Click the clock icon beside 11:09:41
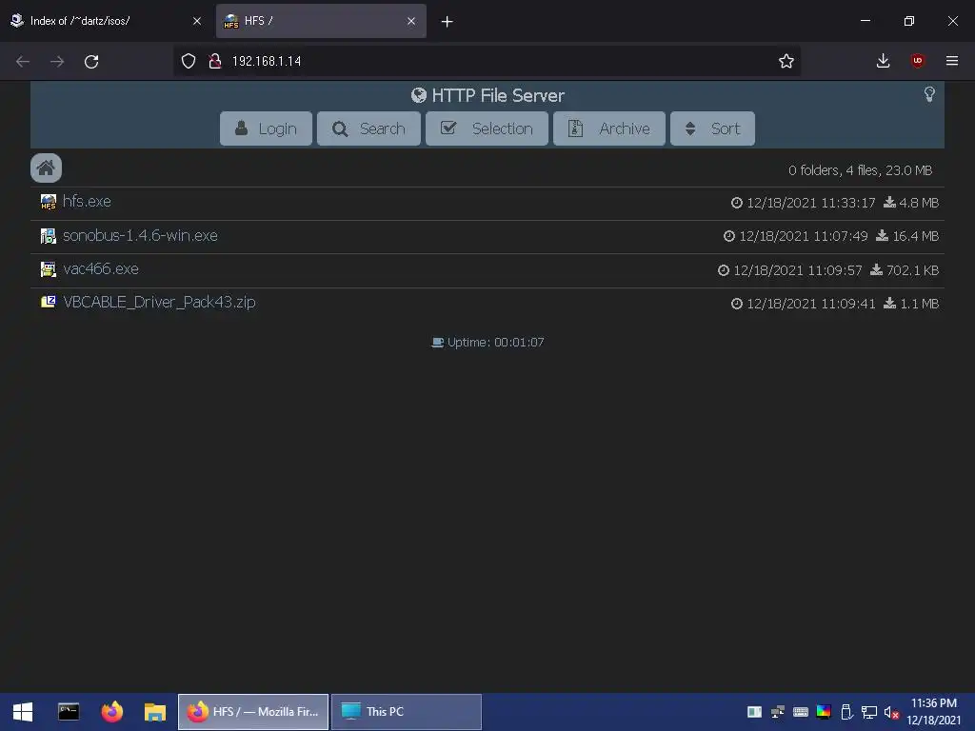The height and width of the screenshot is (731, 975). pos(737,304)
